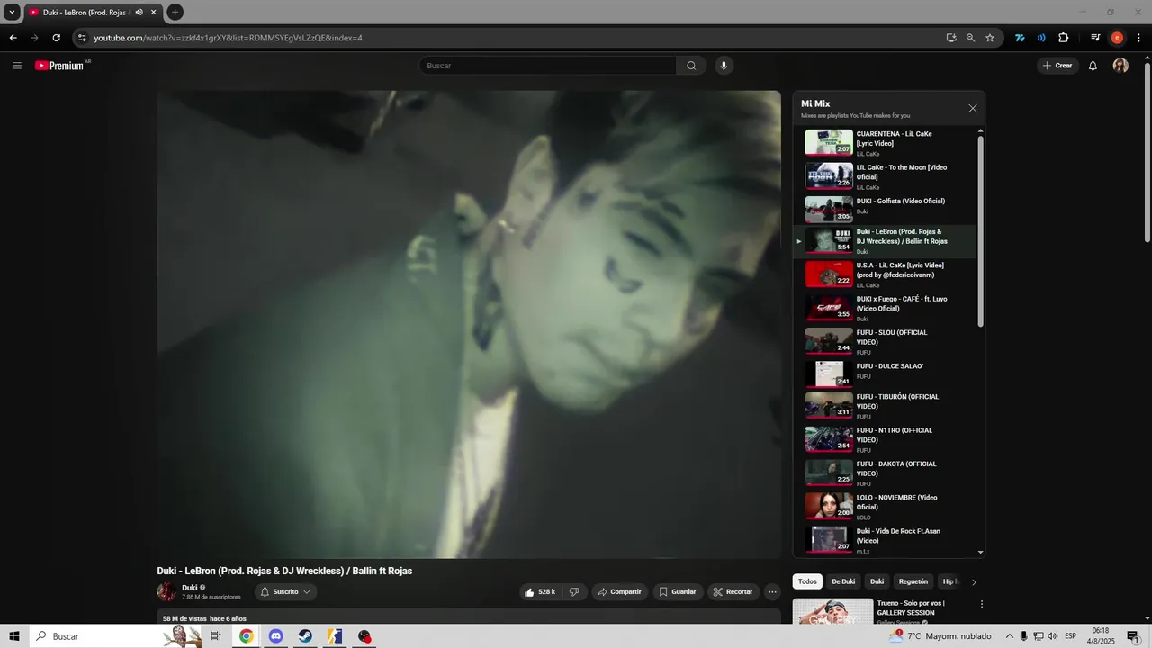Click YouTube search input field
This screenshot has height=648, width=1152.
[x=547, y=66]
